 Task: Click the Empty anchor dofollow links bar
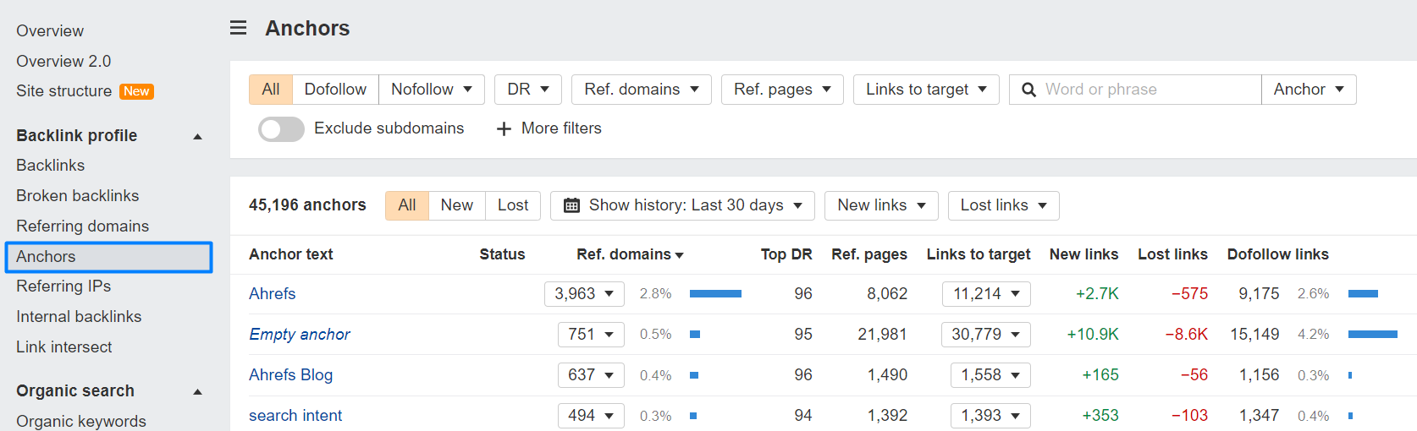point(1372,335)
